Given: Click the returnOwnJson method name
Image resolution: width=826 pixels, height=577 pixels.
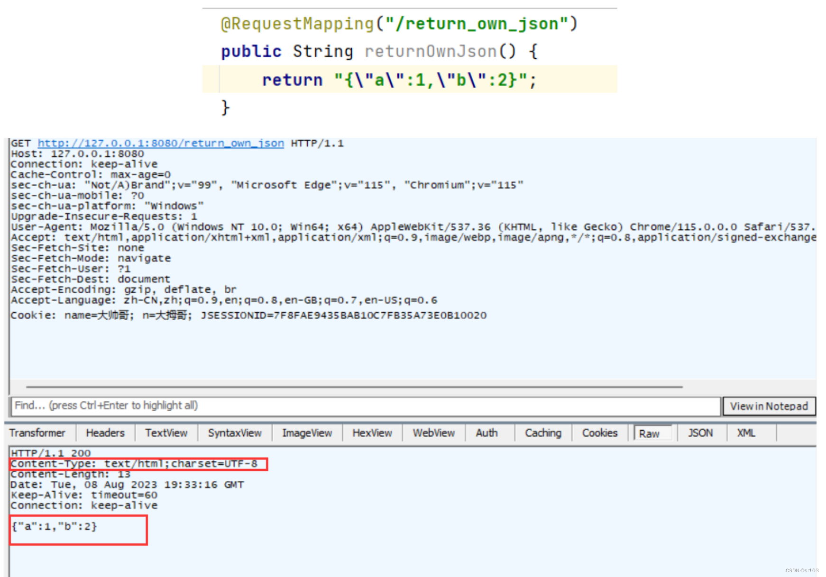Looking at the screenshot, I should pyautogui.click(x=430, y=51).
